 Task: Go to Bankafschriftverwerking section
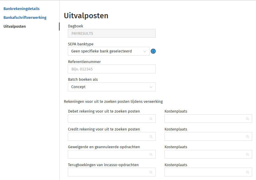pyautogui.click(x=25, y=18)
